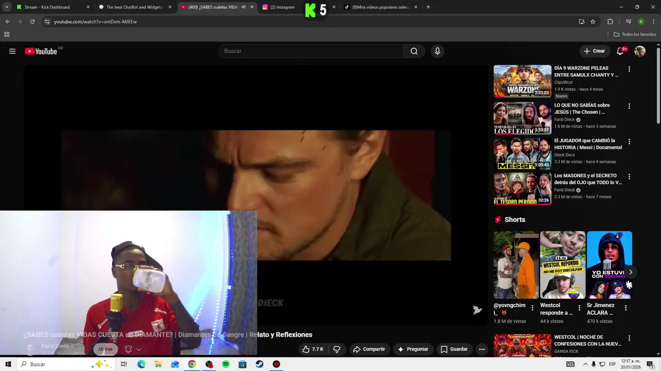Viewport: 661px width, 371px height.
Task: Open options for Sr Jimenez ACLARA short
Action: coord(626,308)
